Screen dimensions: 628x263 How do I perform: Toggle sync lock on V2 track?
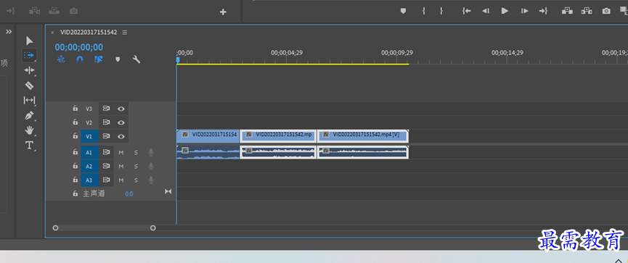pos(106,122)
